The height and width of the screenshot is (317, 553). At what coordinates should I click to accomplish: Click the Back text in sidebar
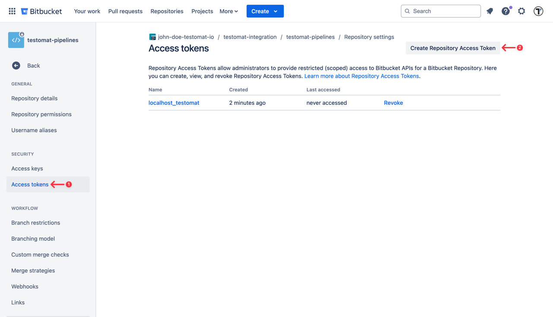pos(33,66)
